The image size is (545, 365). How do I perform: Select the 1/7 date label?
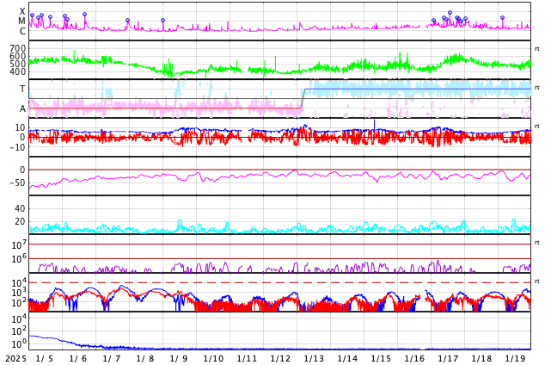point(112,359)
